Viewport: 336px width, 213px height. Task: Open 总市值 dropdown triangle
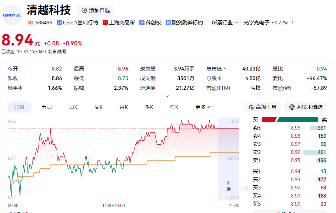tap(225, 69)
